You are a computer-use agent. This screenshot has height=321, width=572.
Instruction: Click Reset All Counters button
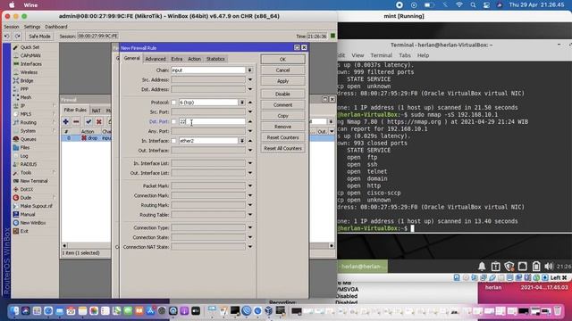pyautogui.click(x=282, y=149)
